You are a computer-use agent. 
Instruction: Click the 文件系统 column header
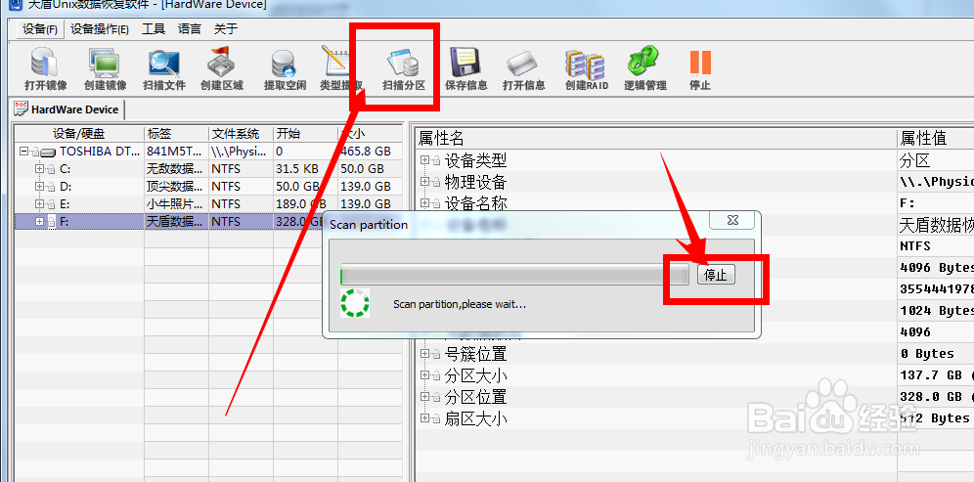[241, 134]
